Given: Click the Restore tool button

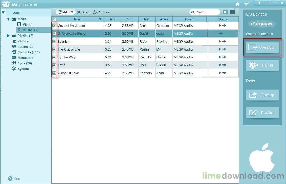Looking at the screenshot, I should click(263, 113).
